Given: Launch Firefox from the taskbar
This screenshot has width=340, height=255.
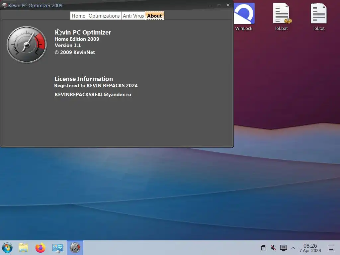Looking at the screenshot, I should click(41, 248).
